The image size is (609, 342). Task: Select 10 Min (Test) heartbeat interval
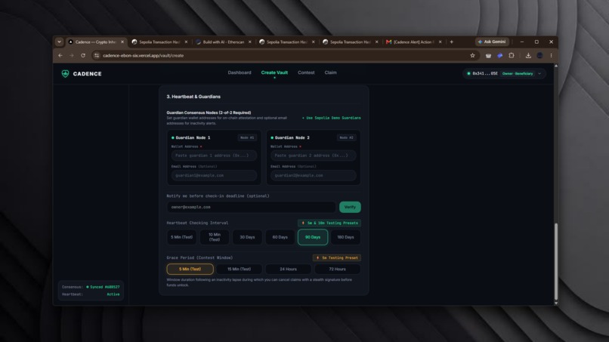click(x=215, y=237)
